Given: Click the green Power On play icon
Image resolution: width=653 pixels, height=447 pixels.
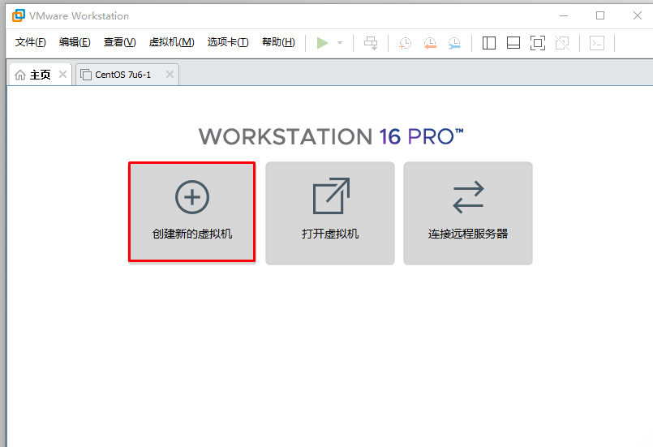Looking at the screenshot, I should click(x=322, y=43).
